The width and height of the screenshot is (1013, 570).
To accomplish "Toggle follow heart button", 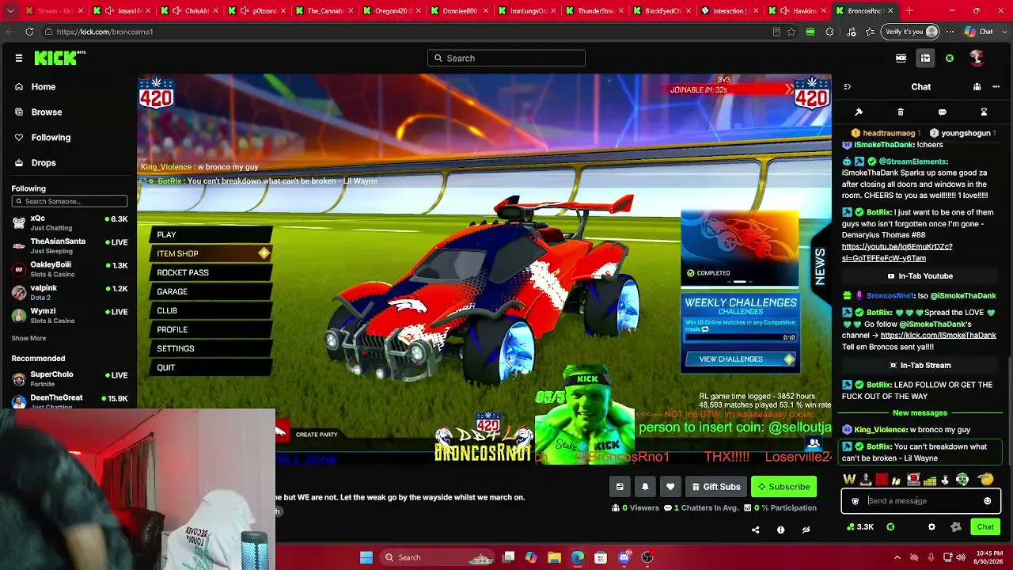I will [670, 487].
